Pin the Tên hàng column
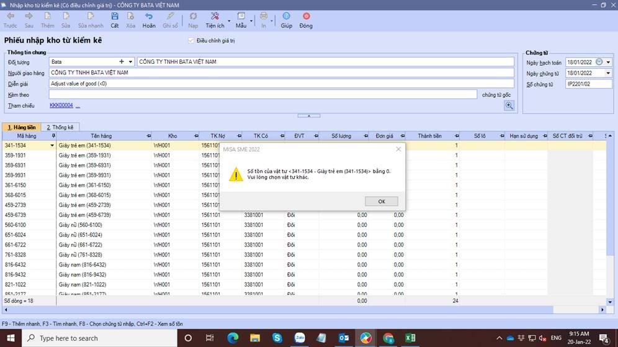 coord(148,136)
